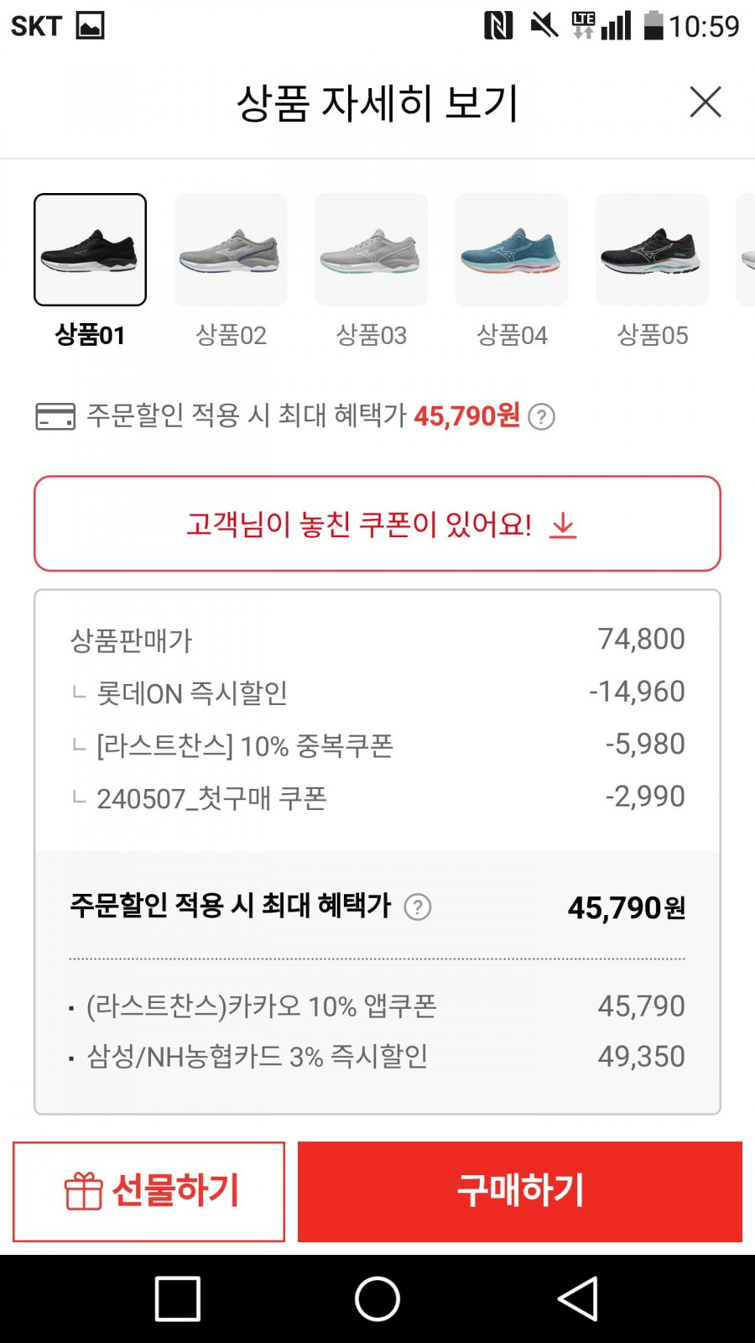Tap the 선물하기 gift button
This screenshot has width=755, height=1343.
coord(148,1191)
